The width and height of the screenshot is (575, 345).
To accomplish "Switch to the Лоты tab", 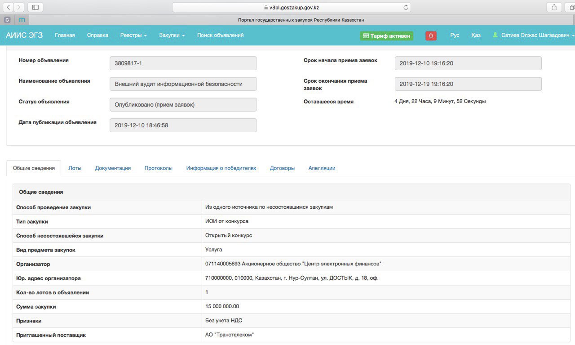I will tap(75, 168).
